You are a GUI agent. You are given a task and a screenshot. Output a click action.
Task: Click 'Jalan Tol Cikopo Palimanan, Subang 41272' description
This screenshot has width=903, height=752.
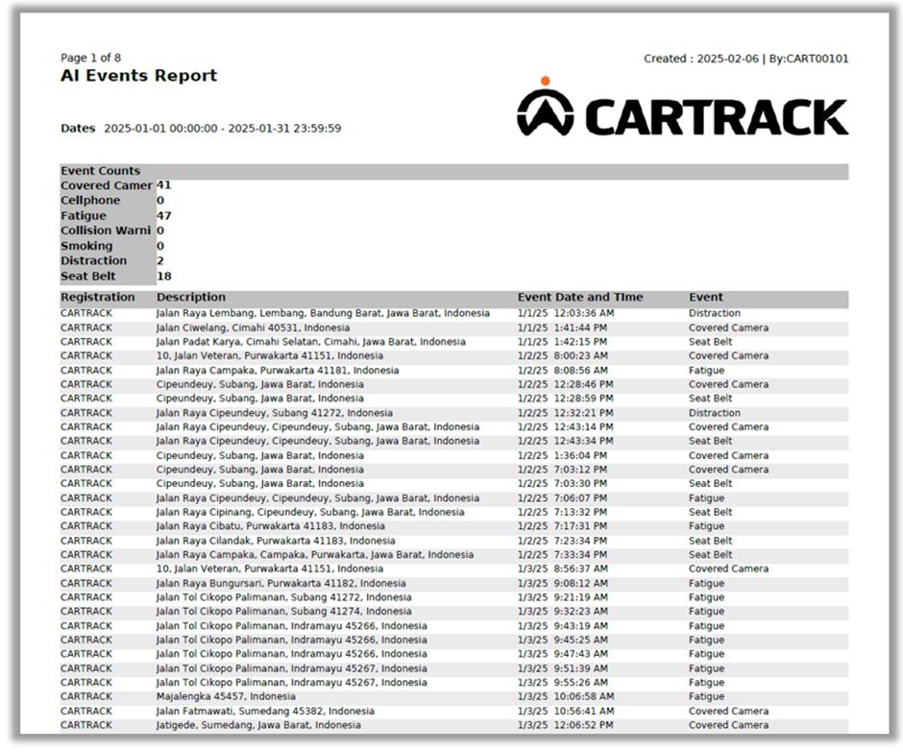[x=284, y=597]
